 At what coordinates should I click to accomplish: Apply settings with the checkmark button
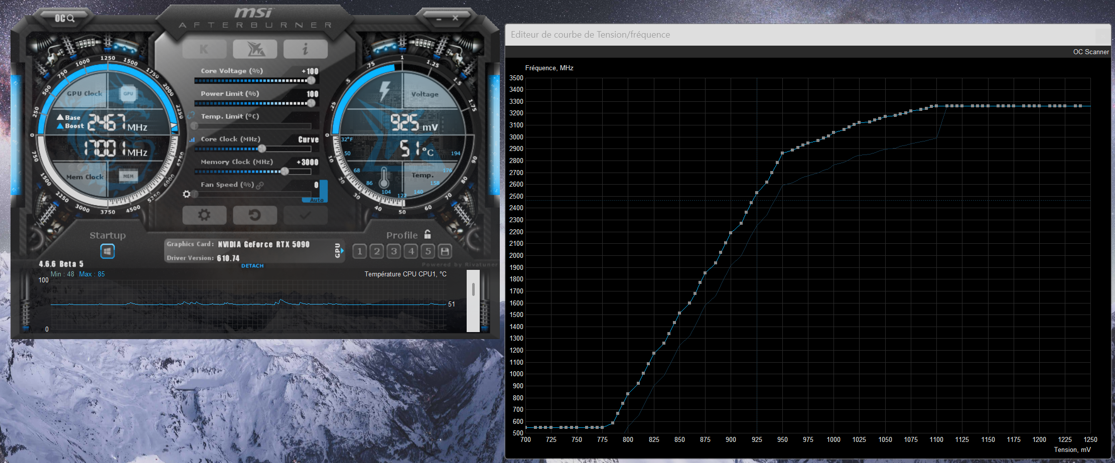pos(305,215)
